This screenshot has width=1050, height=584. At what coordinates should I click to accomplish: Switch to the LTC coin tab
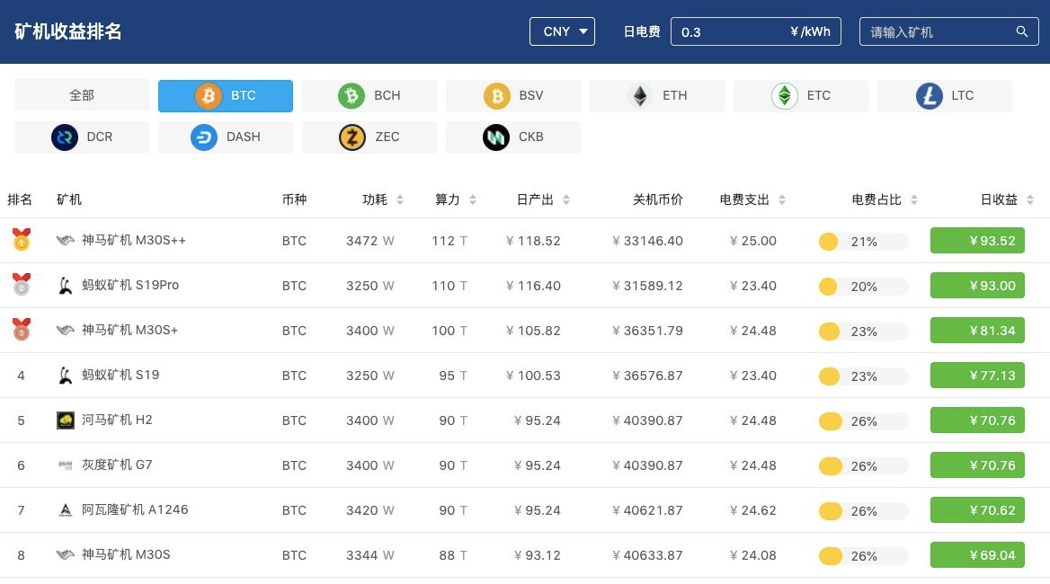pos(945,95)
